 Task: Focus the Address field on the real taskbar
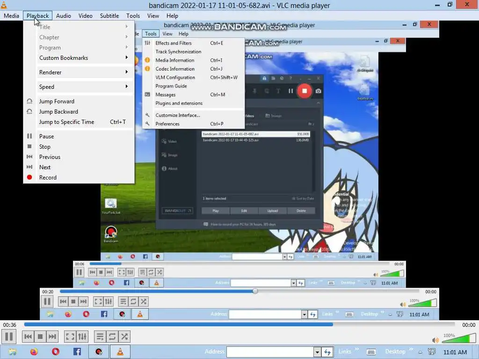pyautogui.click(x=270, y=352)
